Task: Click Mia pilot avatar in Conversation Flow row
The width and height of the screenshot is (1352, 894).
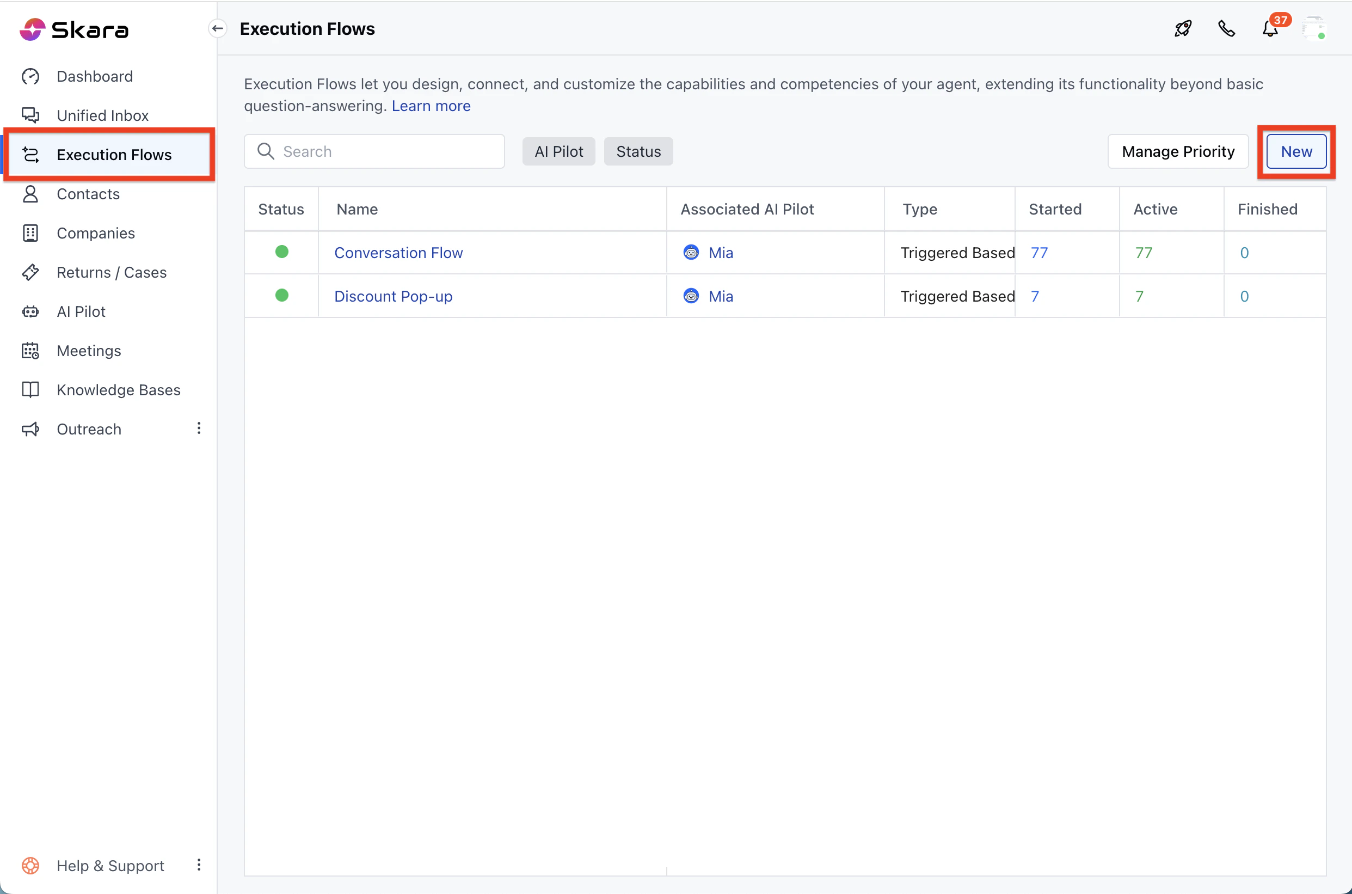Action: click(x=691, y=253)
